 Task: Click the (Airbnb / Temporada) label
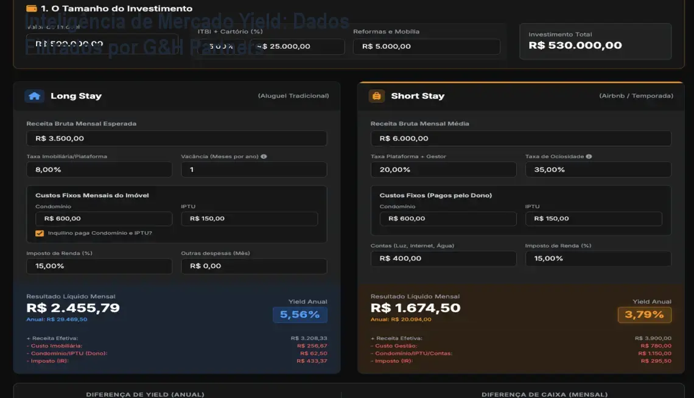click(x=636, y=96)
